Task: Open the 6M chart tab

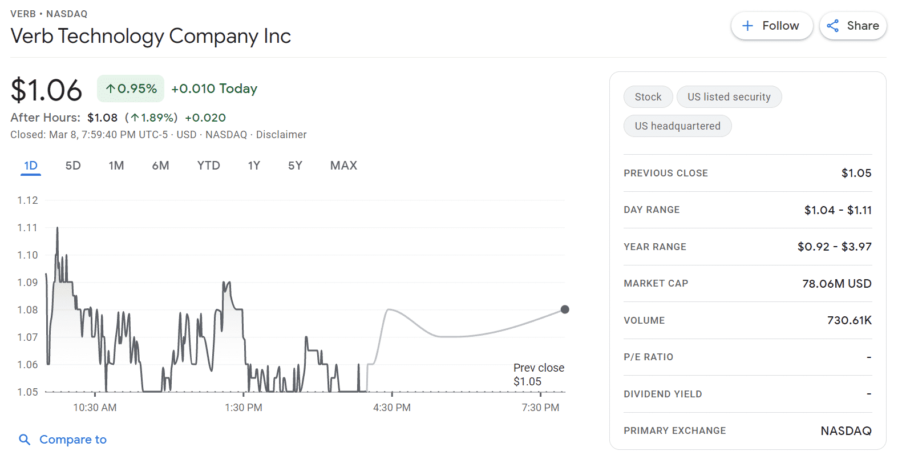Action: 160,166
